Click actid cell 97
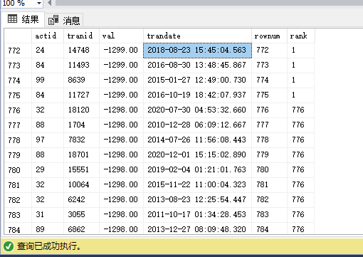This screenshot has height=257, width=363. coord(48,140)
